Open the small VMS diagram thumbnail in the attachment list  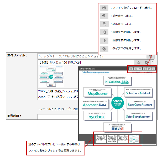(x=51, y=76)
